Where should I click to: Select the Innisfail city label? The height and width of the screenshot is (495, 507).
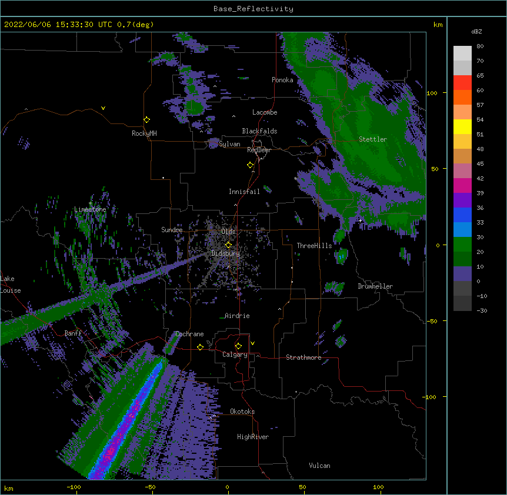tap(244, 192)
